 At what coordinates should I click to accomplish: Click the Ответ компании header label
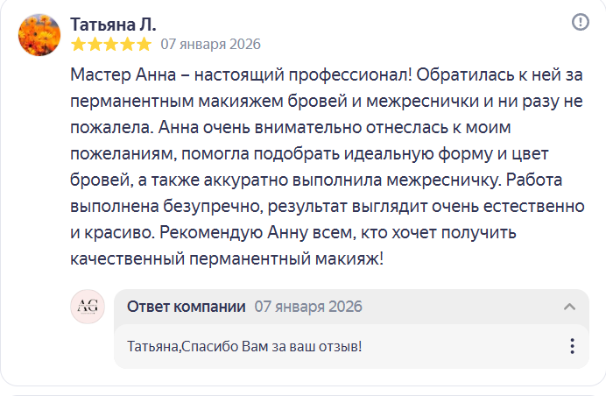(186, 307)
